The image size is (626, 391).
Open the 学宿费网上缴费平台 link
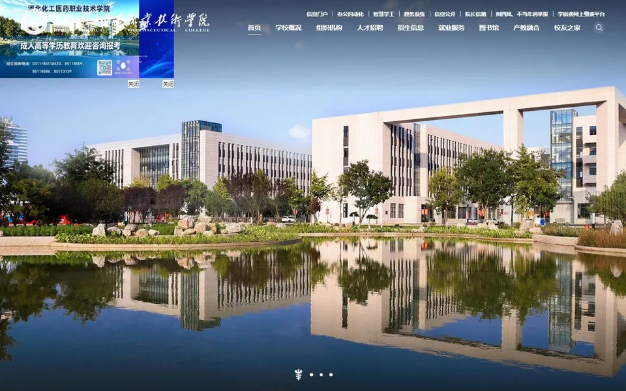[x=581, y=14]
